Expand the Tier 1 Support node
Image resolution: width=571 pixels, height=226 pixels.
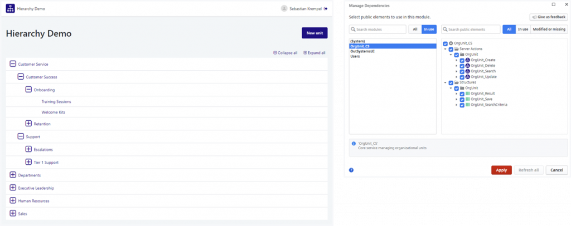[29, 162]
